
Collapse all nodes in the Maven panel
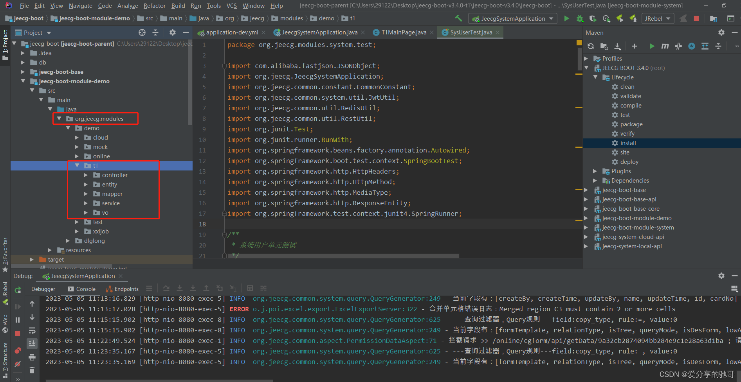pos(718,46)
